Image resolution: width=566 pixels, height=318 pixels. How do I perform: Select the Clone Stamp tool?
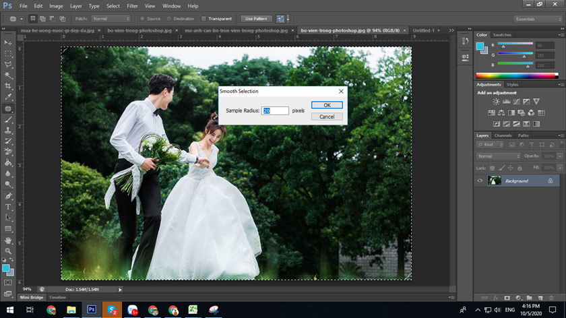(8, 130)
